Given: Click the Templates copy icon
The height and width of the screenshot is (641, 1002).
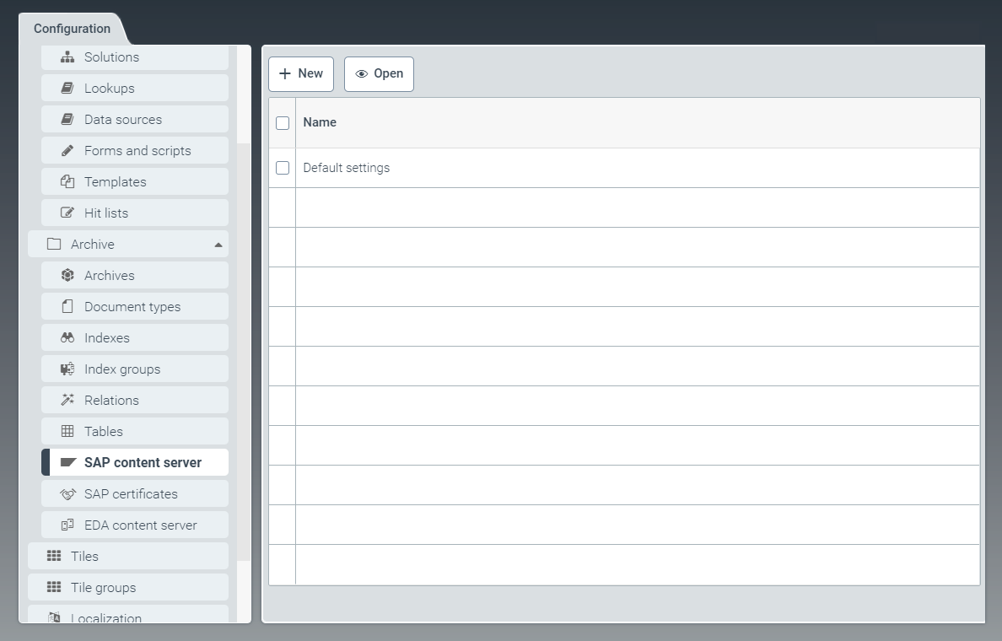Looking at the screenshot, I should (67, 182).
